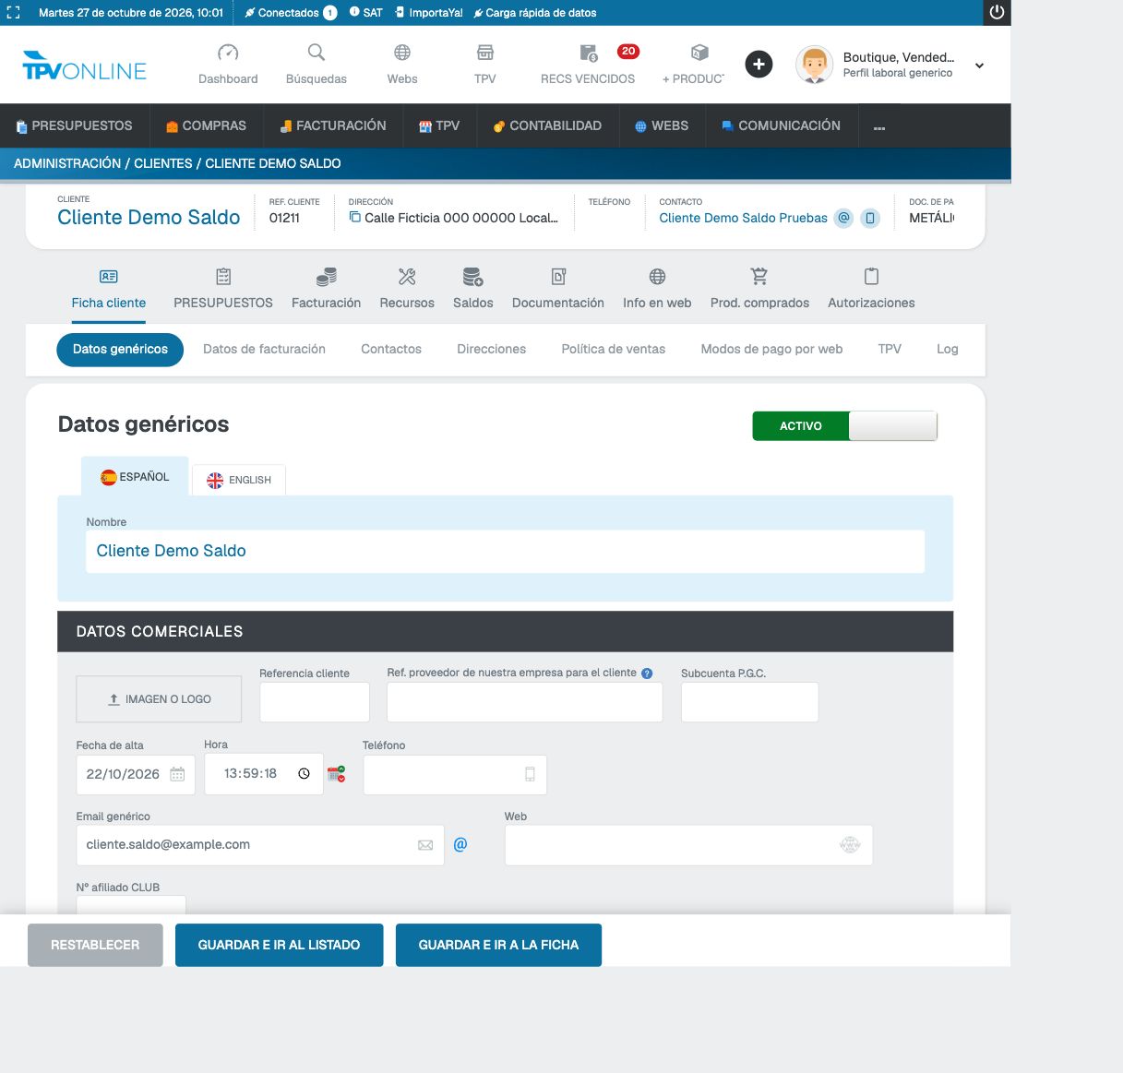Click Carga rápida de datos
Screen dimensions: 1123x1073
click(535, 13)
